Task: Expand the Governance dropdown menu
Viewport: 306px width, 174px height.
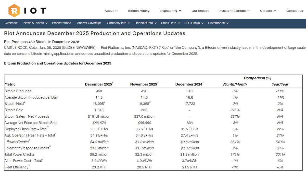Action: click(x=218, y=23)
